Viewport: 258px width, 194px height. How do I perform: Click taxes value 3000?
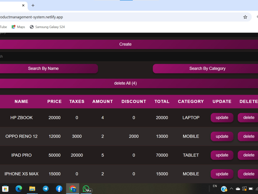click(x=77, y=136)
